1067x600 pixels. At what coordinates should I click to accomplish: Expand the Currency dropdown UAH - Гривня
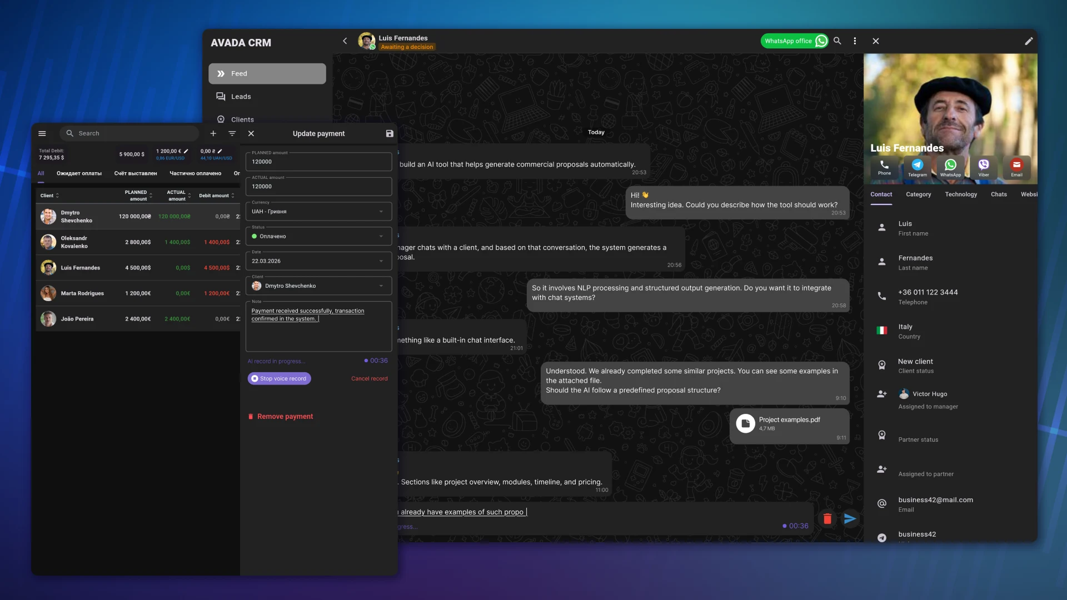point(318,212)
